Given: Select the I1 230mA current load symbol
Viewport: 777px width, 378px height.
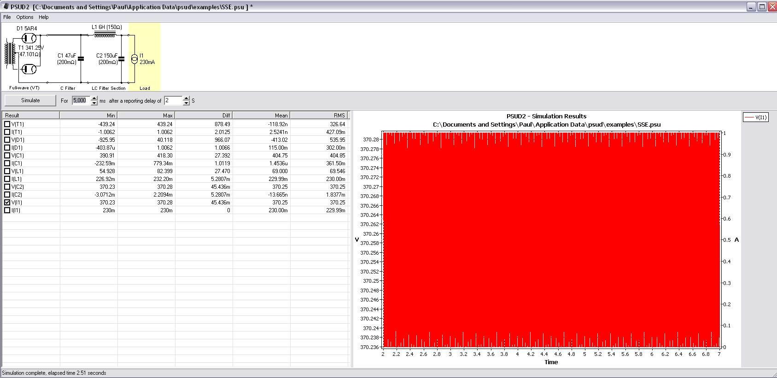Looking at the screenshot, I should tap(134, 58).
